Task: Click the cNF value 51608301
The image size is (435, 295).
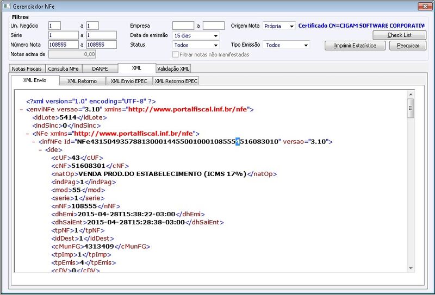Action: click(x=88, y=166)
